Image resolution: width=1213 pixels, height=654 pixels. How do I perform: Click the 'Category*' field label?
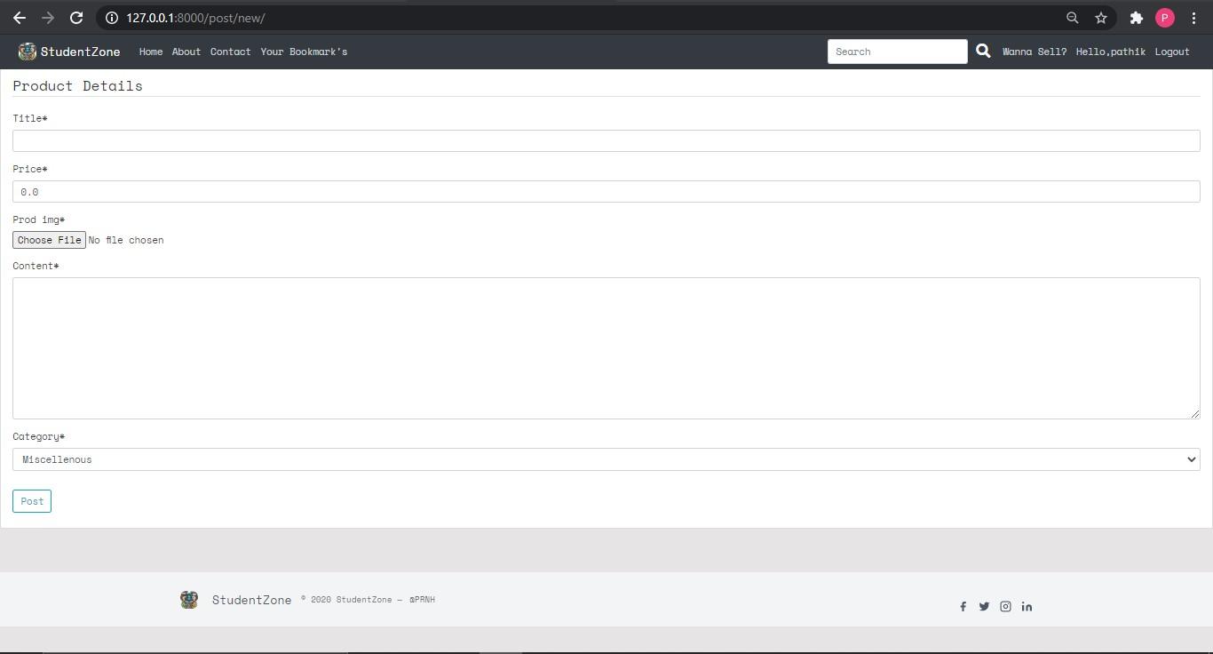[39, 436]
